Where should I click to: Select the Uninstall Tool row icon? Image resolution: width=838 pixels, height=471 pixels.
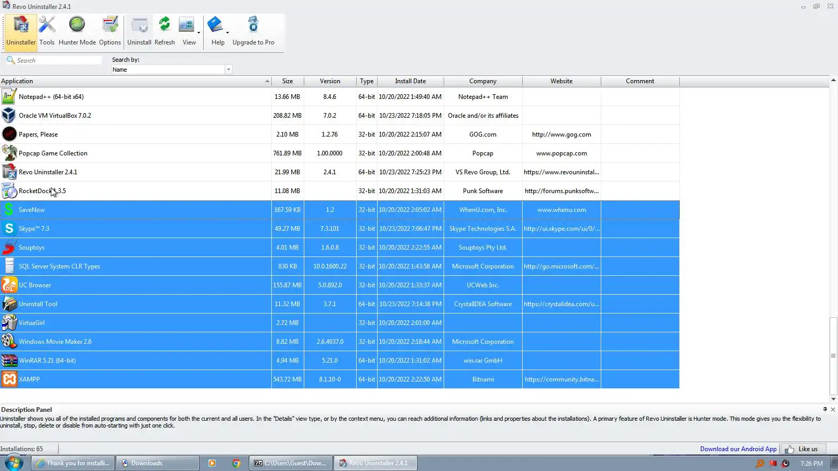coord(9,304)
